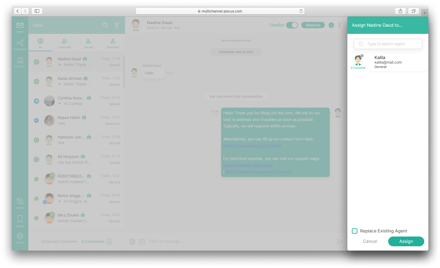Open the Analytics sidebar icon
The image size is (440, 268).
pyautogui.click(x=20, y=62)
